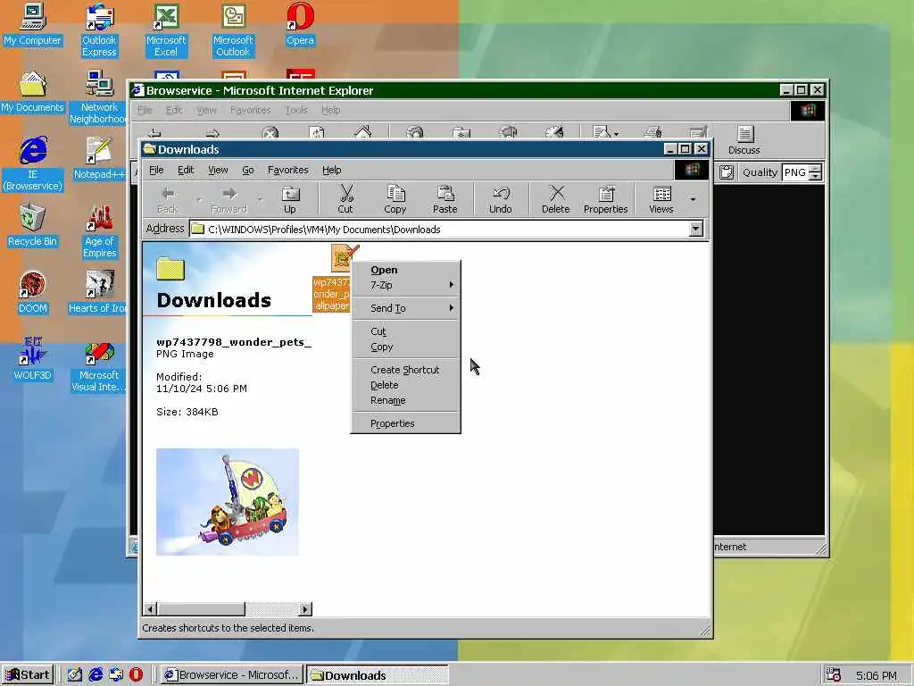Open Microsoft Visual InterDev shortcut
The height and width of the screenshot is (686, 914).
98,365
